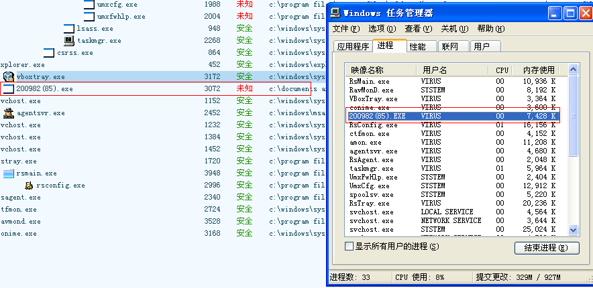Select spoolsv.exe in Task Manager
593x288 pixels.
(452, 194)
